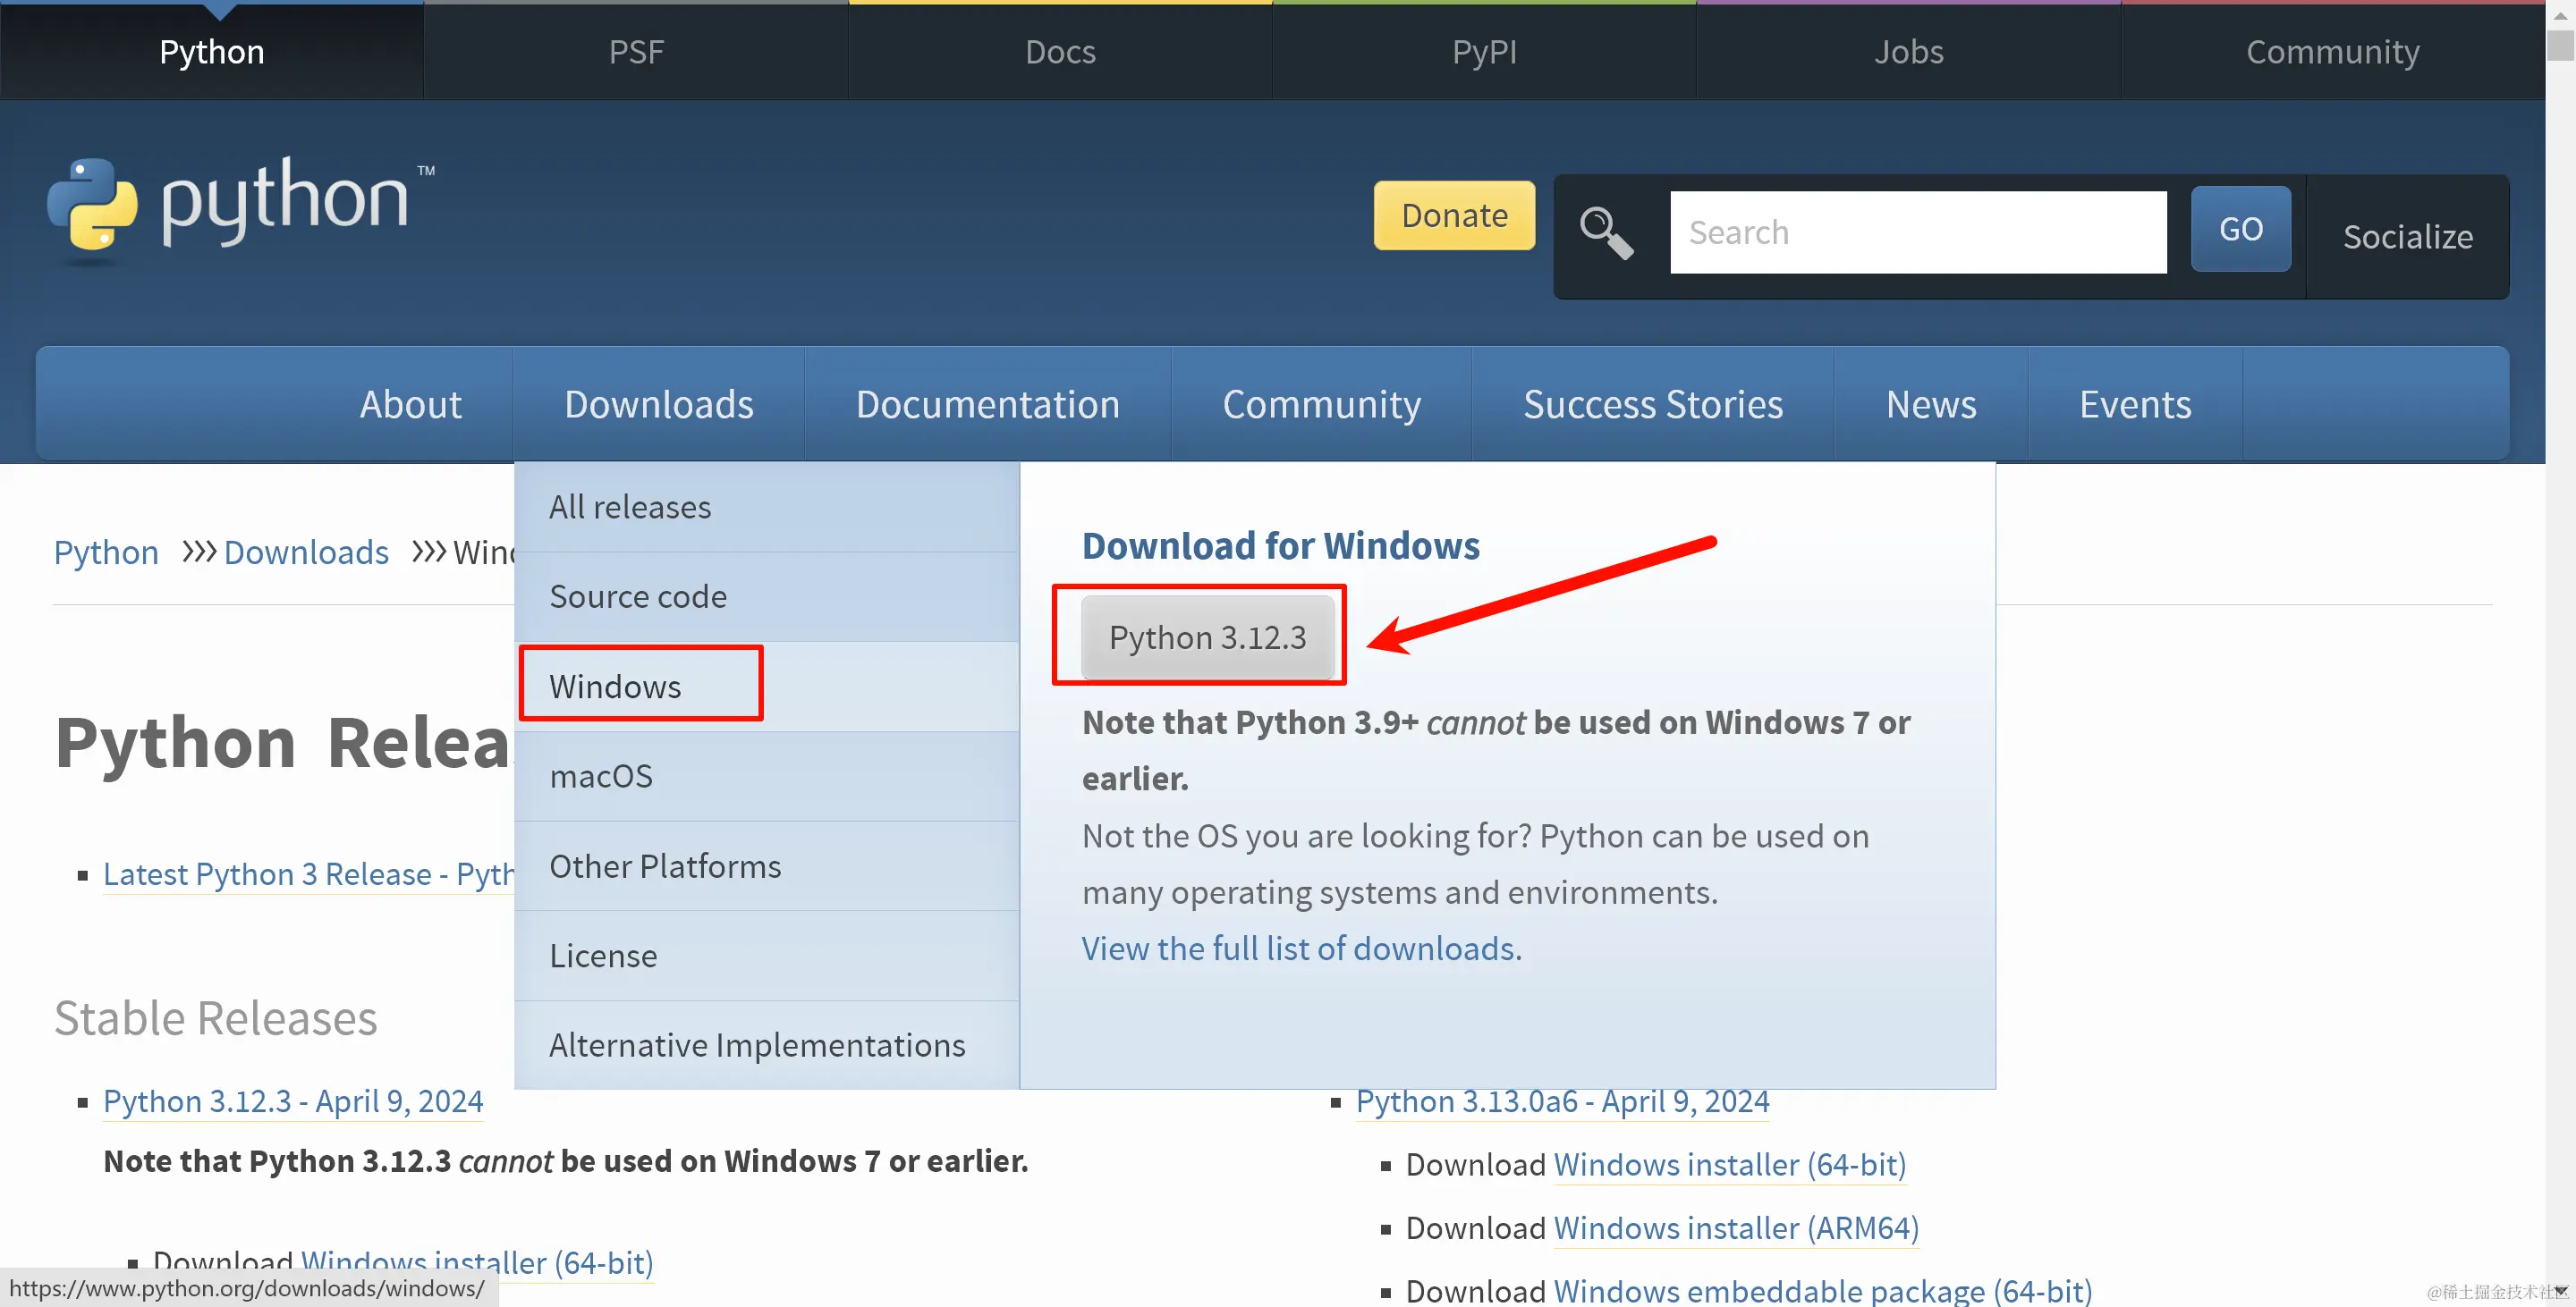
Task: Click the Downloads breadcrumb link
Action: [x=306, y=552]
